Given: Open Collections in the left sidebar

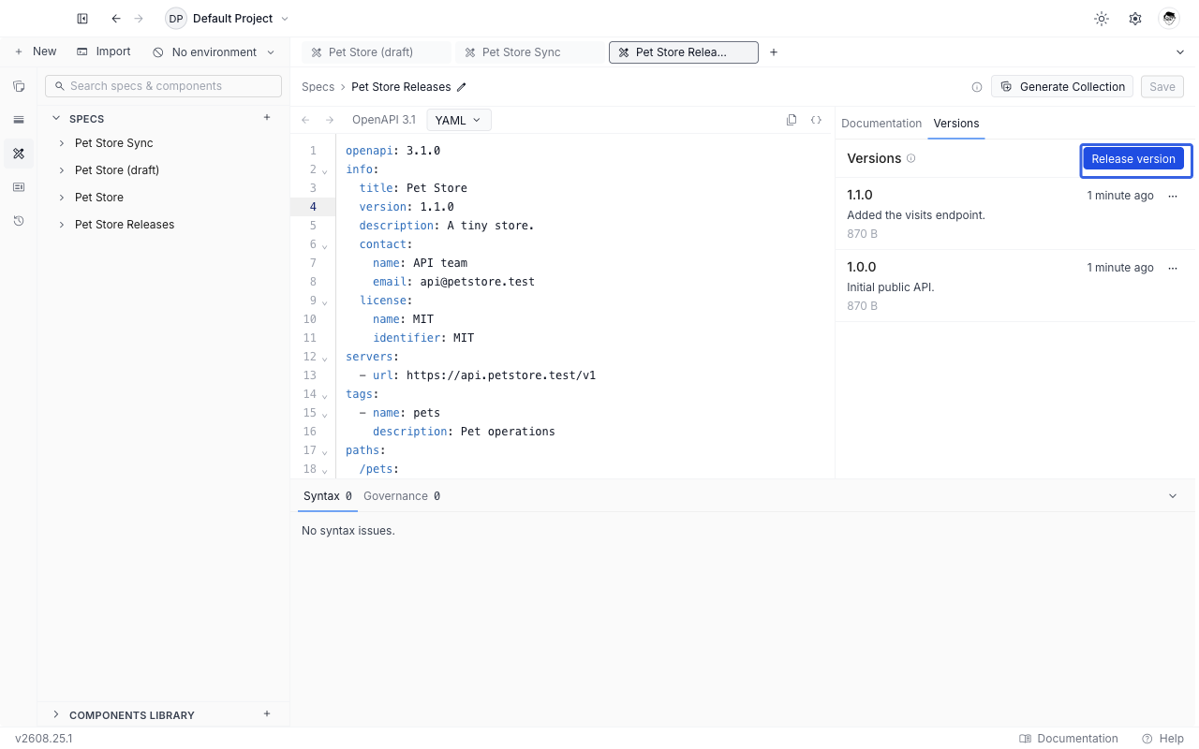Looking at the screenshot, I should tap(19, 86).
